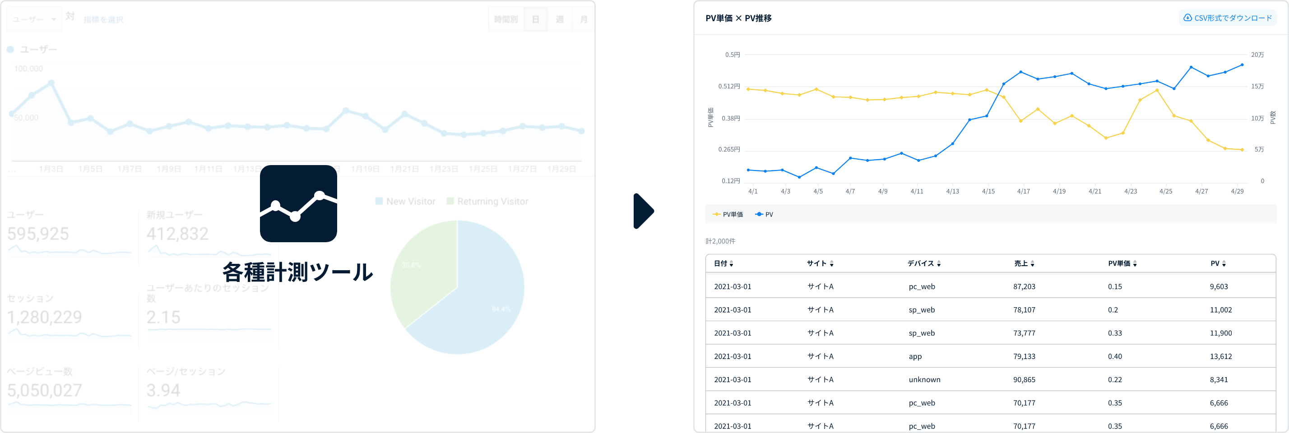Switch to the 週 granularity tab
The width and height of the screenshot is (1289, 433).
pos(560,19)
